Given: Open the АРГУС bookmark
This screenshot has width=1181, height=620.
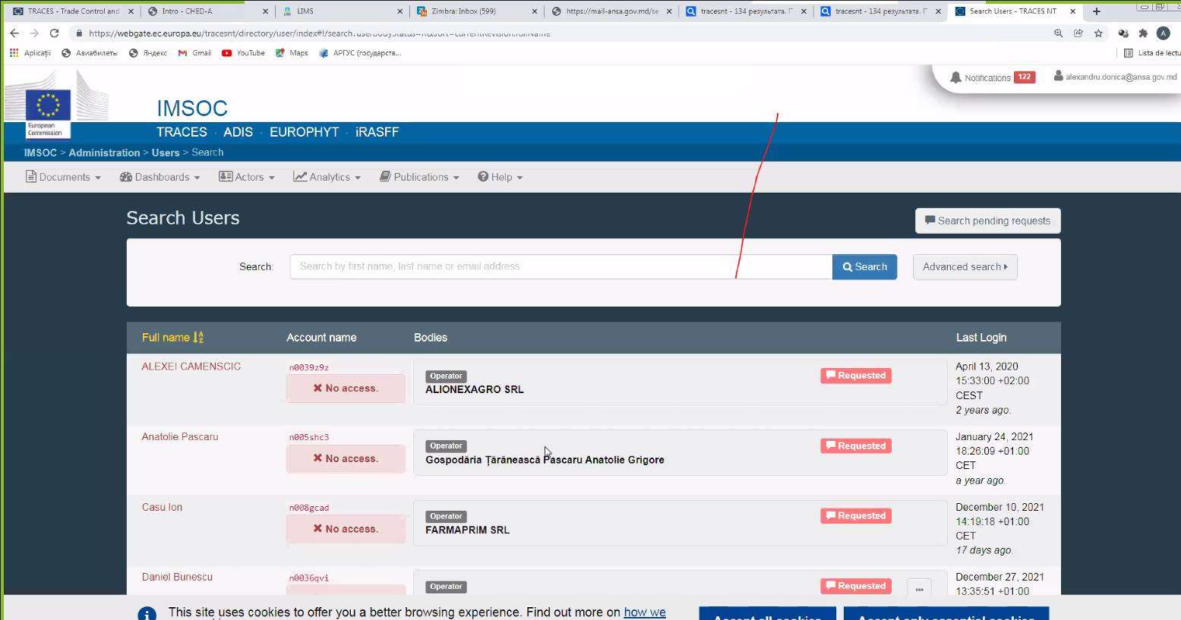Looking at the screenshot, I should [360, 53].
